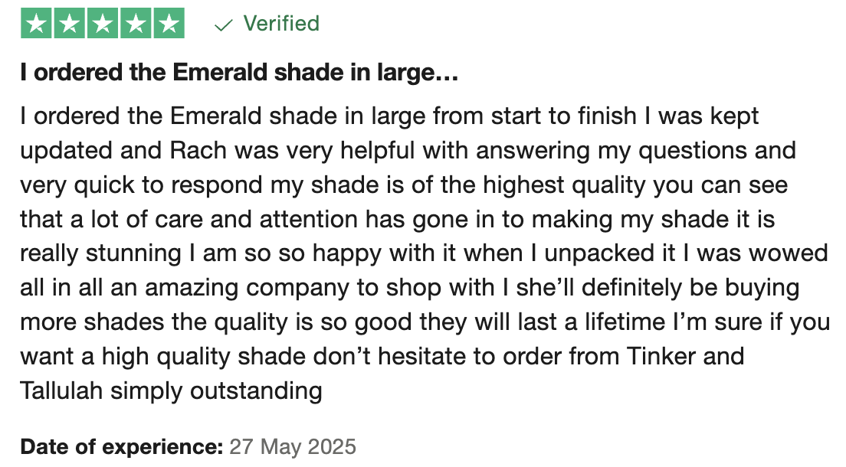
Task: Click the phrase "really stunning" in the review
Action: point(100,254)
